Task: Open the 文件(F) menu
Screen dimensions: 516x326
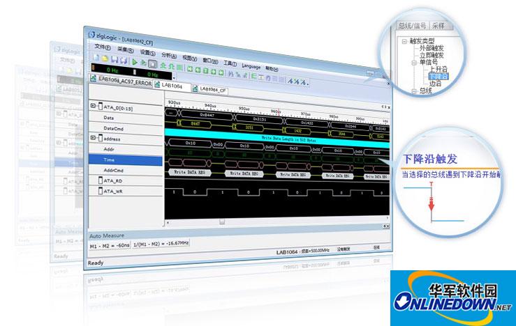Action: [103, 47]
